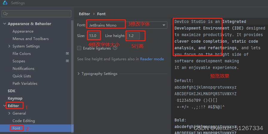Click the 'Bold:' preview label

[180, 120]
